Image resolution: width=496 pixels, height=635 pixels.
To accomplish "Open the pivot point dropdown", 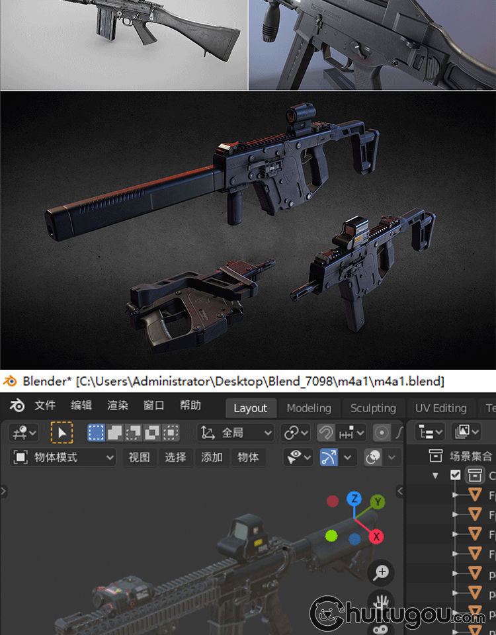I will pos(296,433).
